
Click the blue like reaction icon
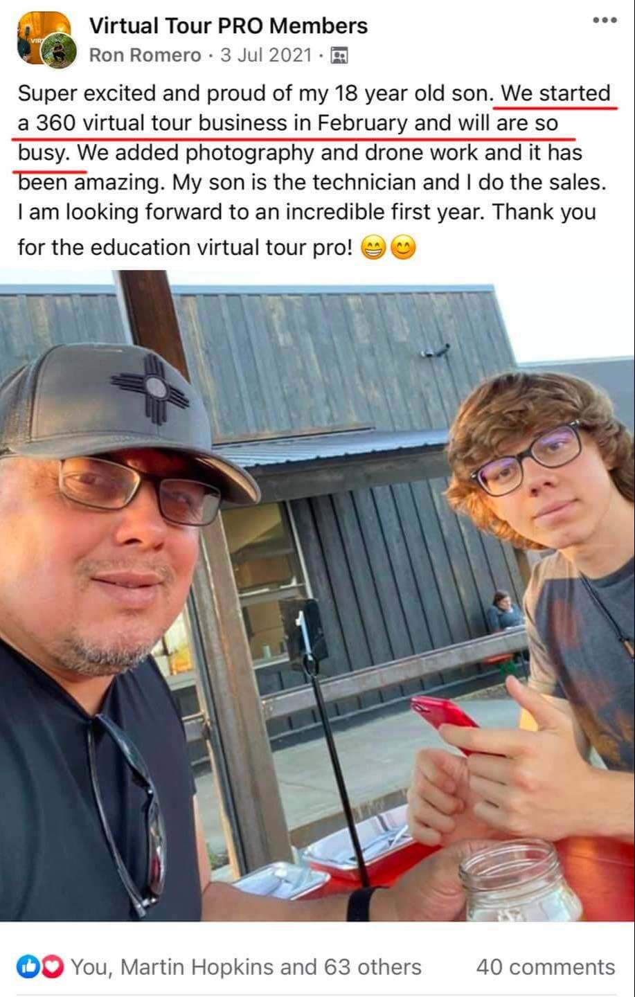pyautogui.click(x=26, y=967)
